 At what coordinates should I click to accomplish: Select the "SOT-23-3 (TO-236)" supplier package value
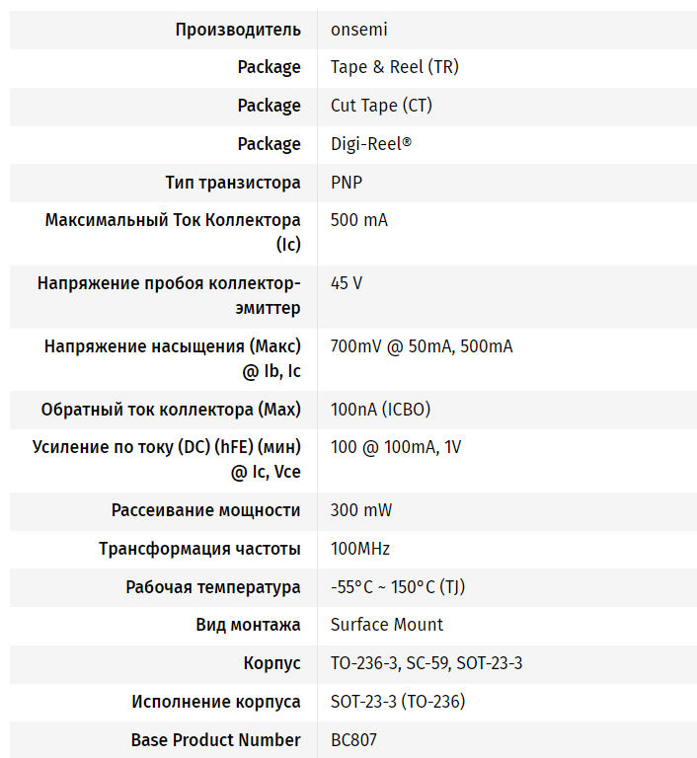click(x=398, y=702)
